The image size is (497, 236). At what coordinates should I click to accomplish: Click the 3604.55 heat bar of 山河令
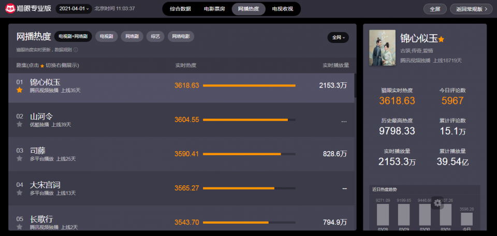pyautogui.click(x=249, y=120)
